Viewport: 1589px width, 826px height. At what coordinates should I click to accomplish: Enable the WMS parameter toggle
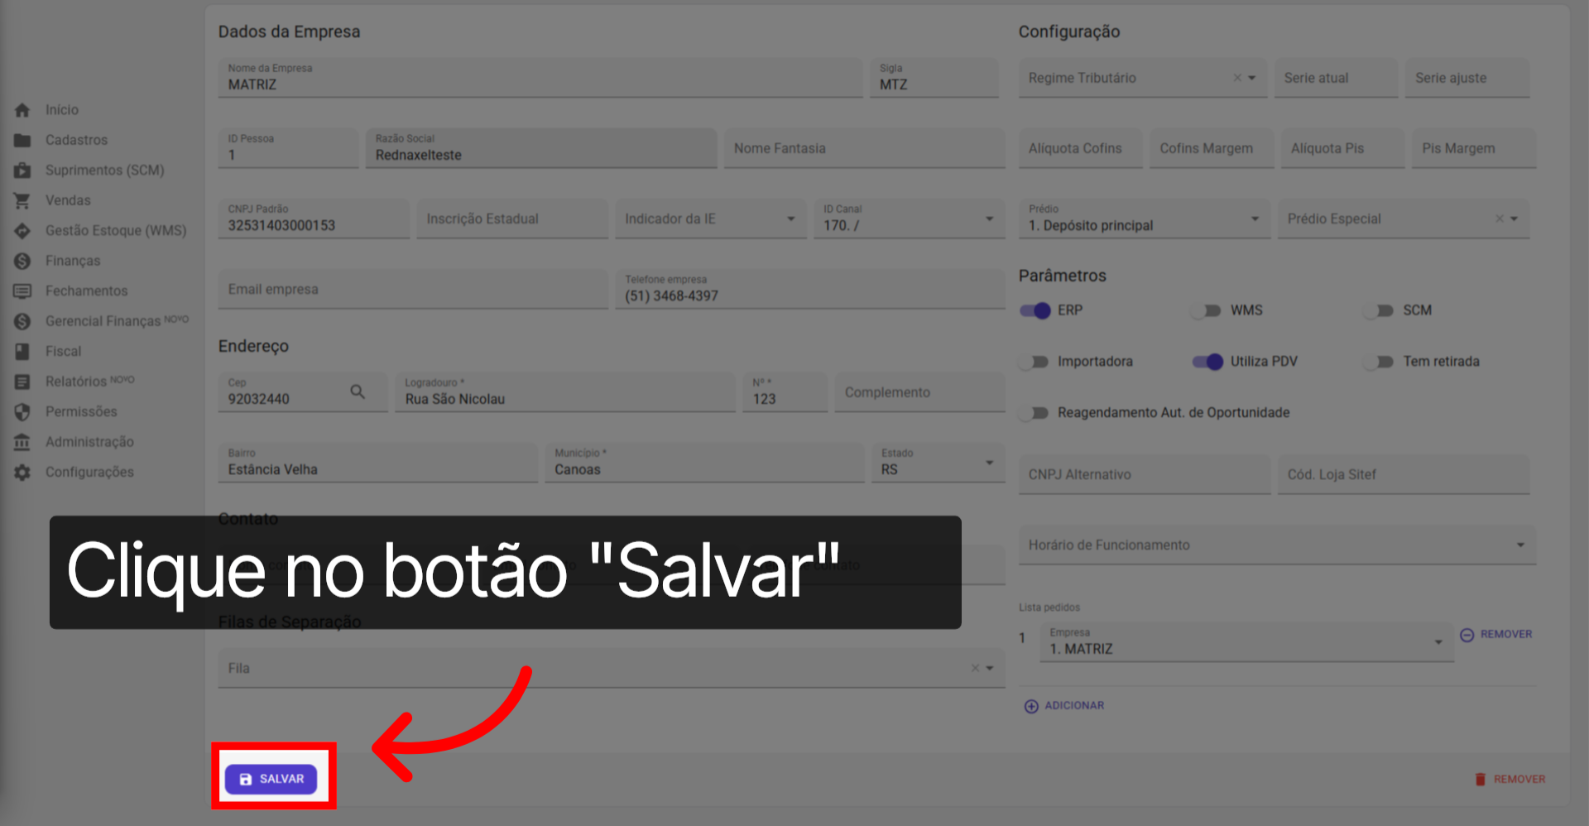pos(1205,310)
